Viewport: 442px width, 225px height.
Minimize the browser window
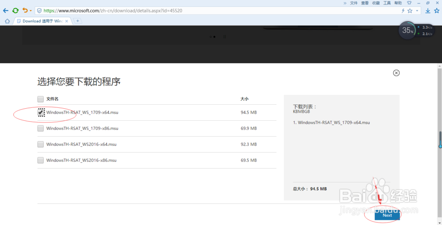tap(419, 3)
